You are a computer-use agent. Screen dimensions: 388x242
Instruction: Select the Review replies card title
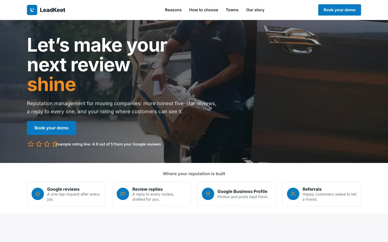click(x=147, y=189)
